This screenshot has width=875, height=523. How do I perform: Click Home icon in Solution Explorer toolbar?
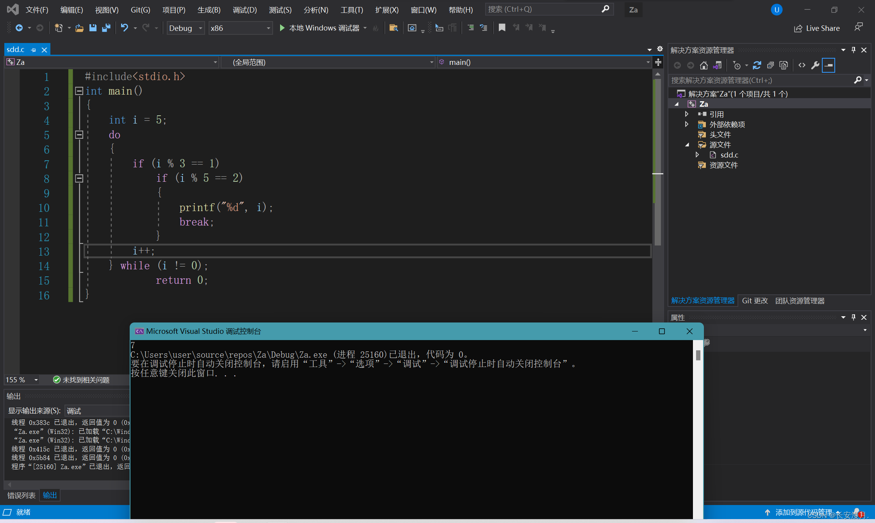704,65
